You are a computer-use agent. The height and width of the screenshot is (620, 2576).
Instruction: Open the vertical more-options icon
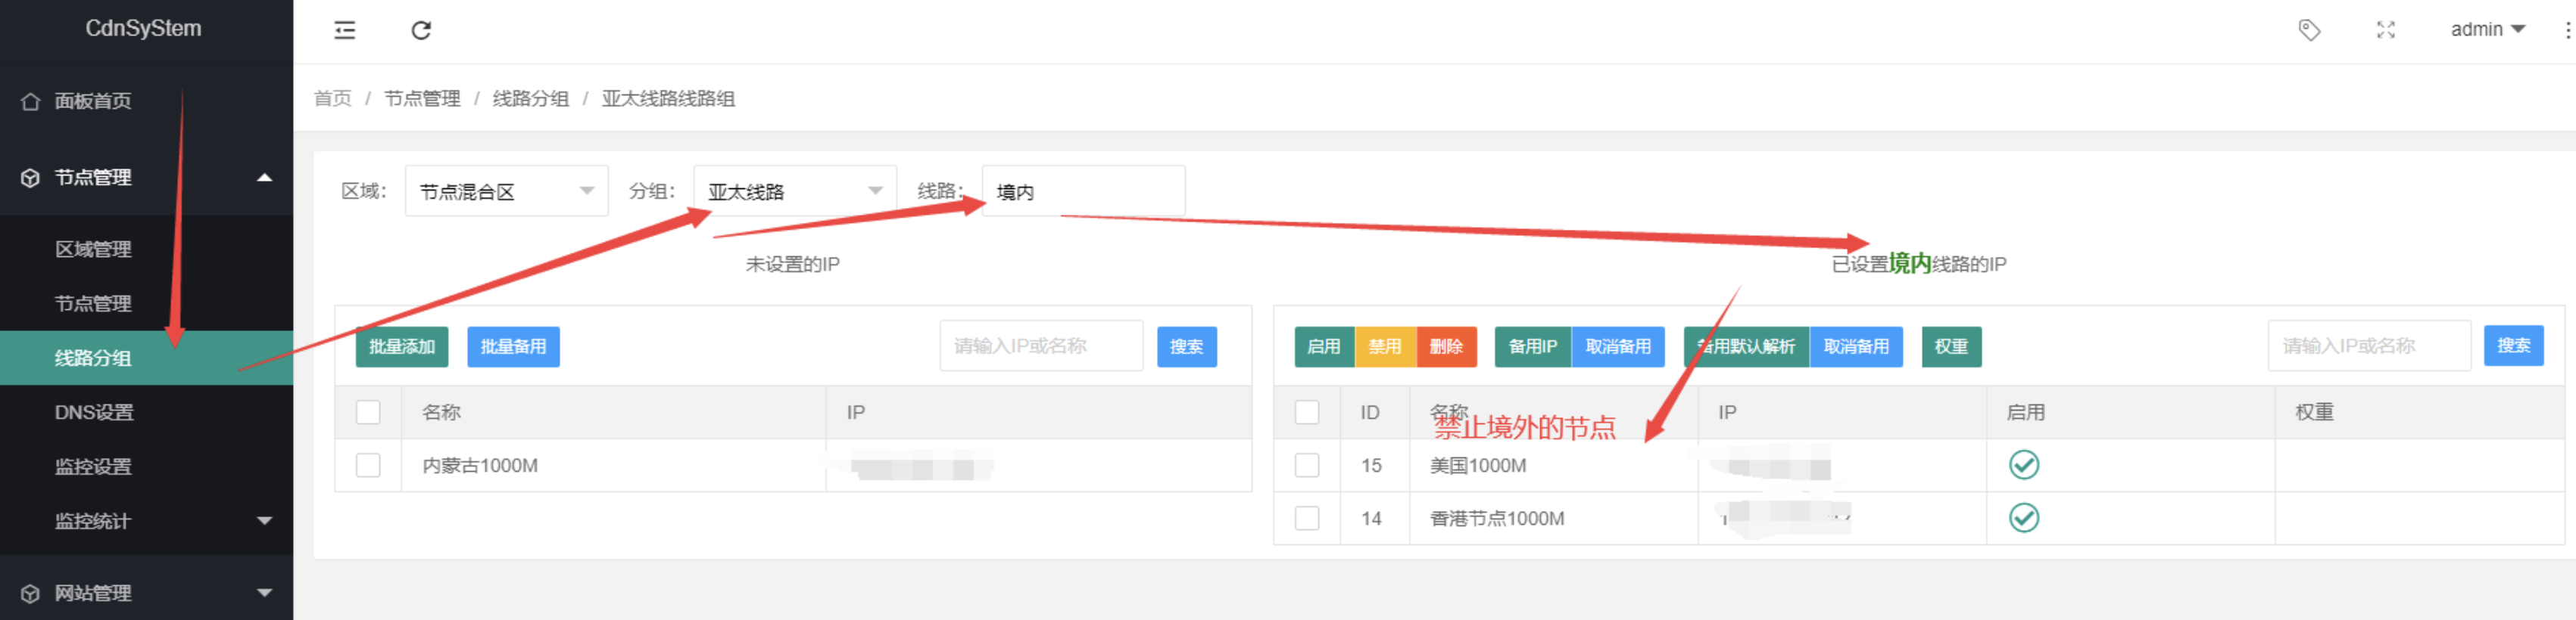[2567, 30]
